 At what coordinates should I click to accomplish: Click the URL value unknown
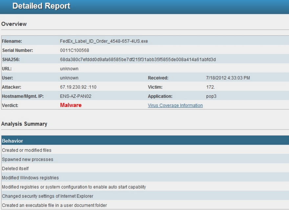click(69, 69)
